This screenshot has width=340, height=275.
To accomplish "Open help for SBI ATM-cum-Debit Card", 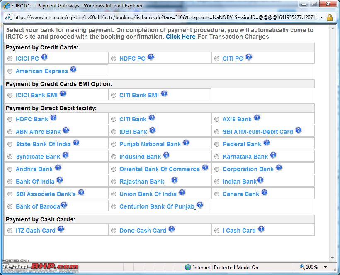I will click(299, 130).
